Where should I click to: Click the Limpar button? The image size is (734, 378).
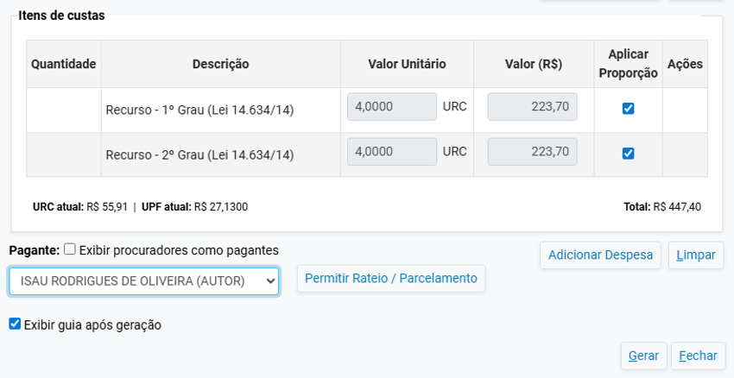coord(695,255)
